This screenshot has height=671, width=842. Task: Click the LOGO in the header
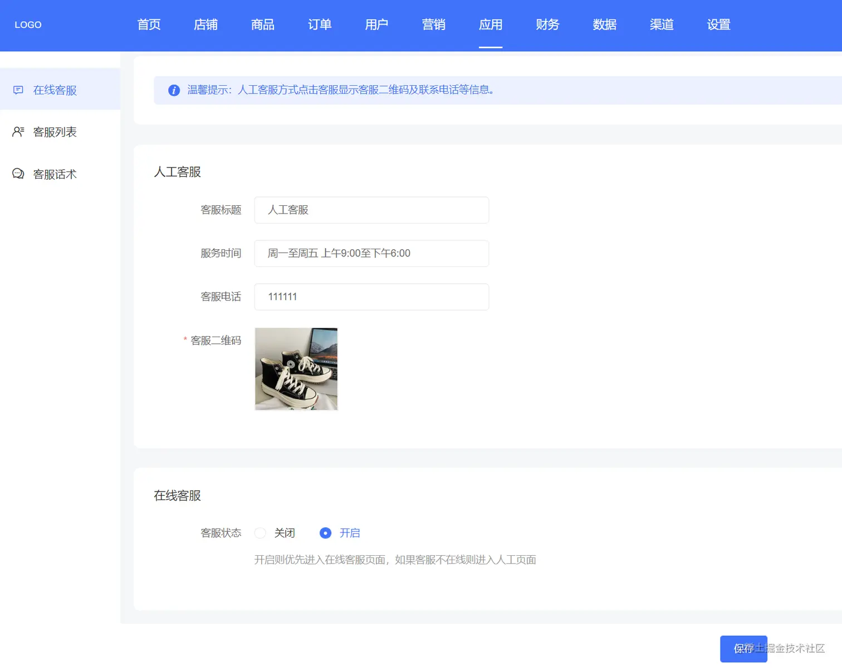28,24
